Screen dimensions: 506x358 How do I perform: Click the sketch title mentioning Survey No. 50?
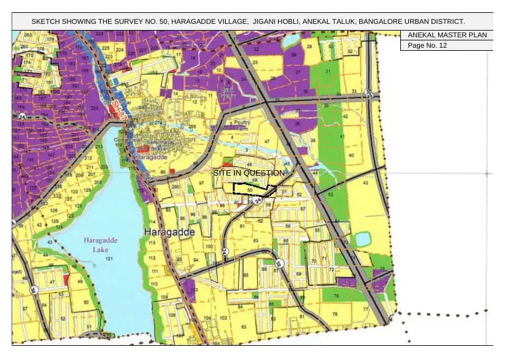[x=248, y=21]
